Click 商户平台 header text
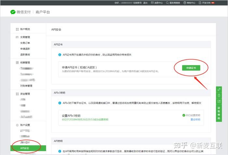228x155 pixels. pos(43,12)
